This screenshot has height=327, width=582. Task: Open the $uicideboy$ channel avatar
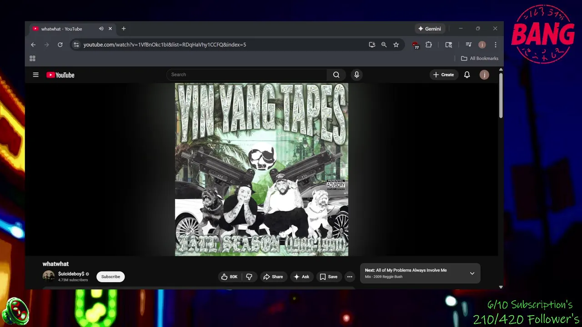pyautogui.click(x=48, y=277)
